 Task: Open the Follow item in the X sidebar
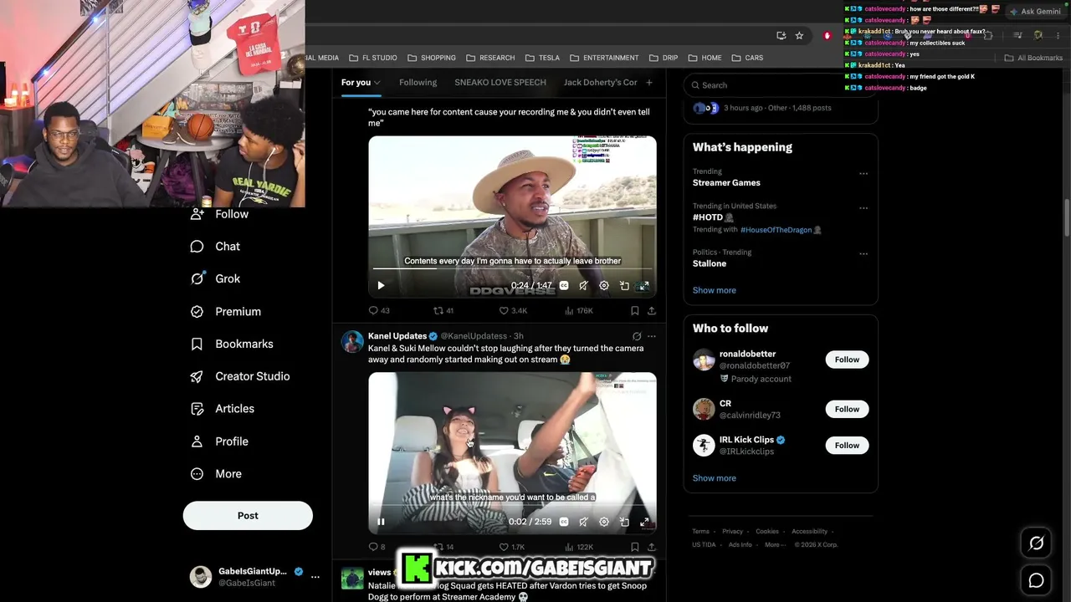point(219,214)
